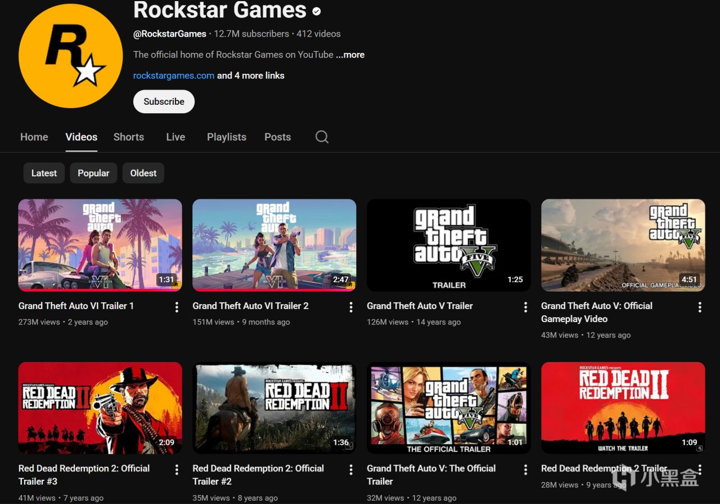Image resolution: width=720 pixels, height=504 pixels.
Task: Open the Posts tab
Action: point(278,137)
